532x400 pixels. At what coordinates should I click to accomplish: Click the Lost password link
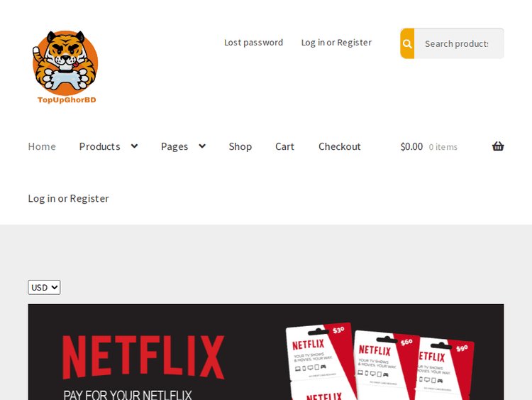[253, 43]
